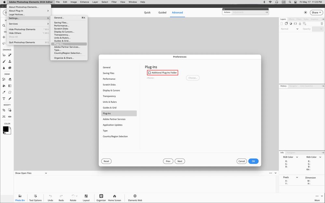Switch to Guided mode tab
Image resolution: width=325 pixels, height=203 pixels.
[162, 12]
